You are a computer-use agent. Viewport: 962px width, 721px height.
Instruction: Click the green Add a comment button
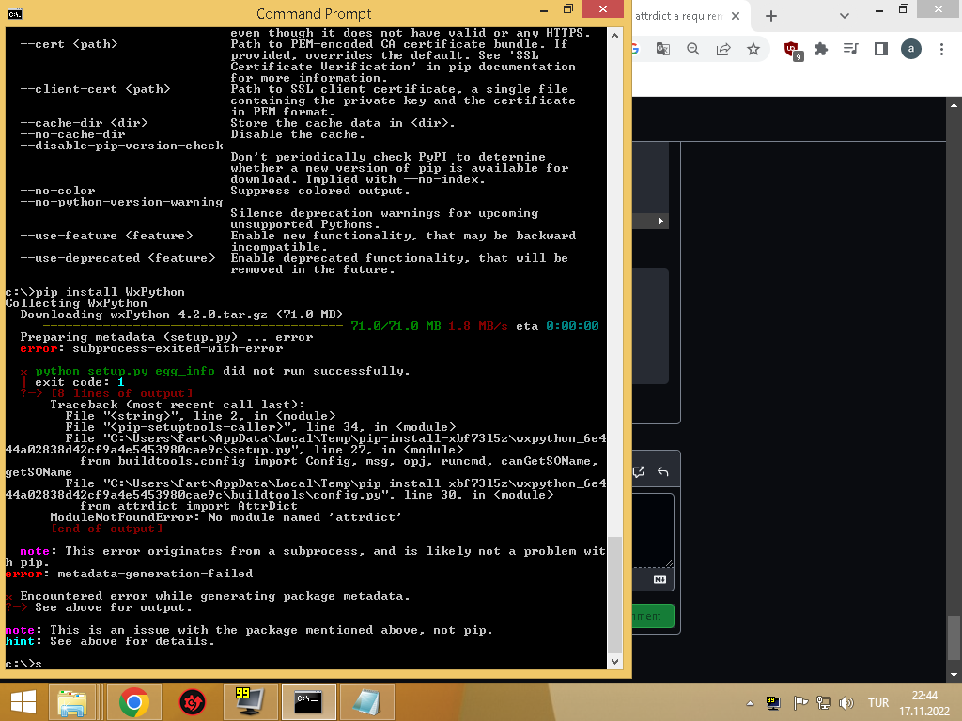click(648, 616)
